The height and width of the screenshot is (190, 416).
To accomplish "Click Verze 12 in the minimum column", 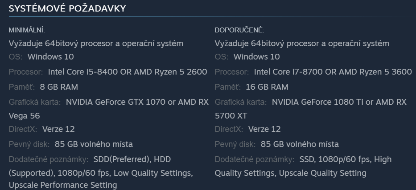I will (58, 129).
